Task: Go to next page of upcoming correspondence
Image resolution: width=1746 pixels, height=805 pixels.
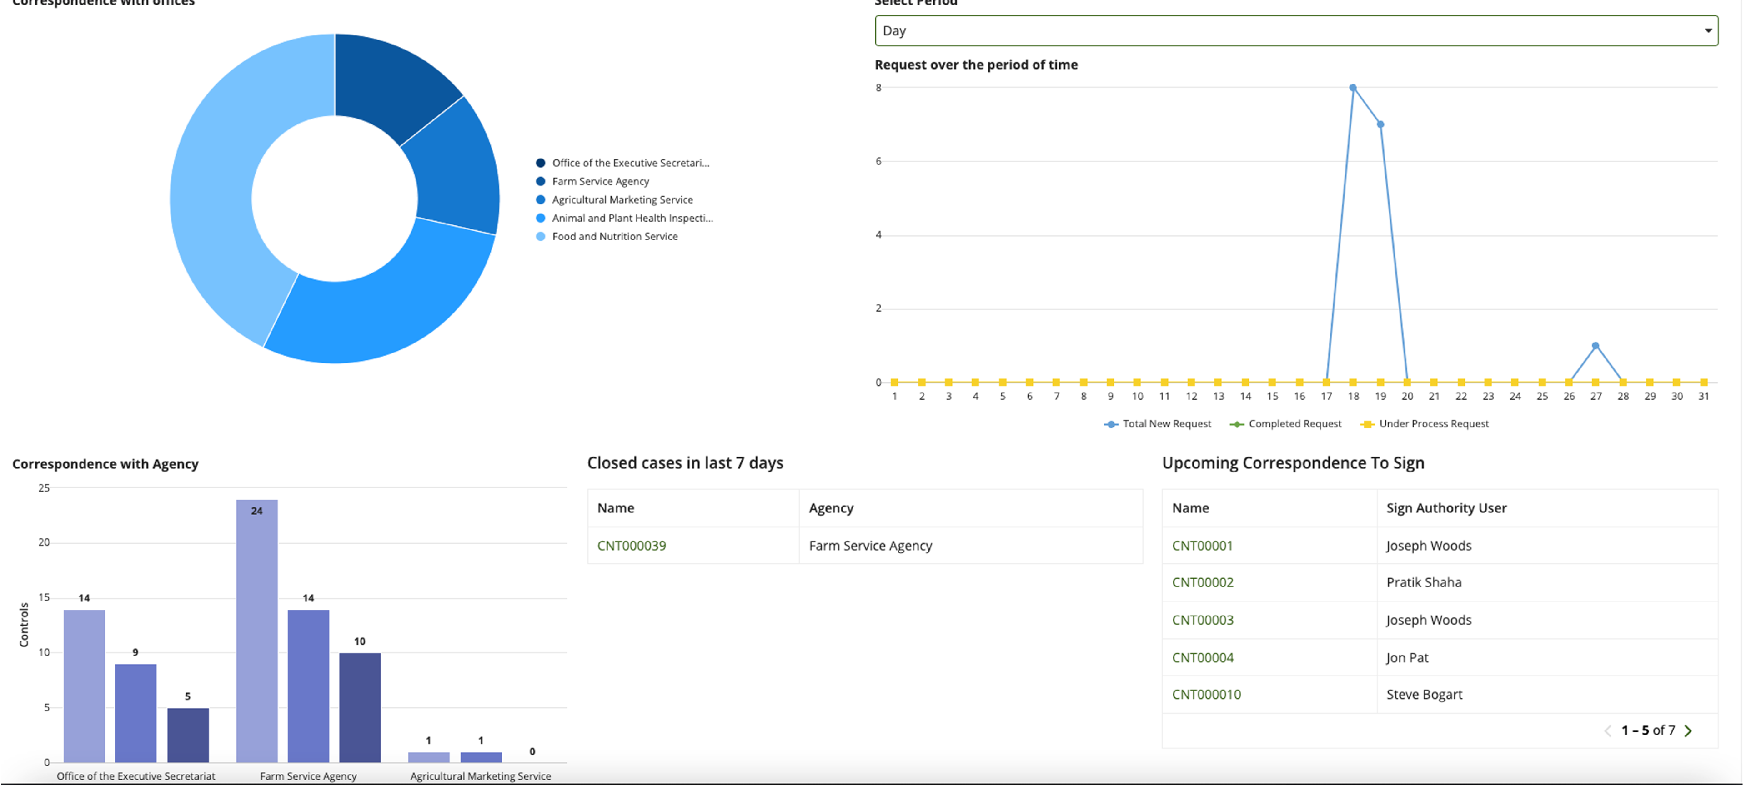Action: click(x=1688, y=730)
